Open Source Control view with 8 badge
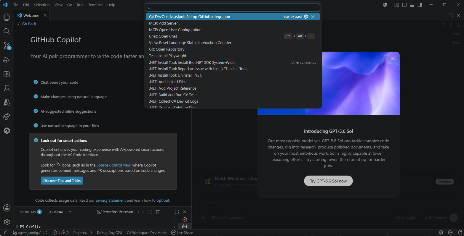464x236 pixels. [7, 46]
